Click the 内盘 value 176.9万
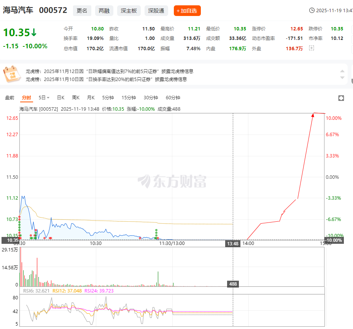Screen dimensions: 353x329 pyautogui.click(x=237, y=48)
